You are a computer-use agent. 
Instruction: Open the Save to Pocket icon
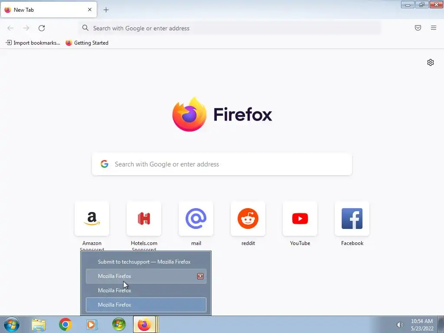tap(418, 28)
